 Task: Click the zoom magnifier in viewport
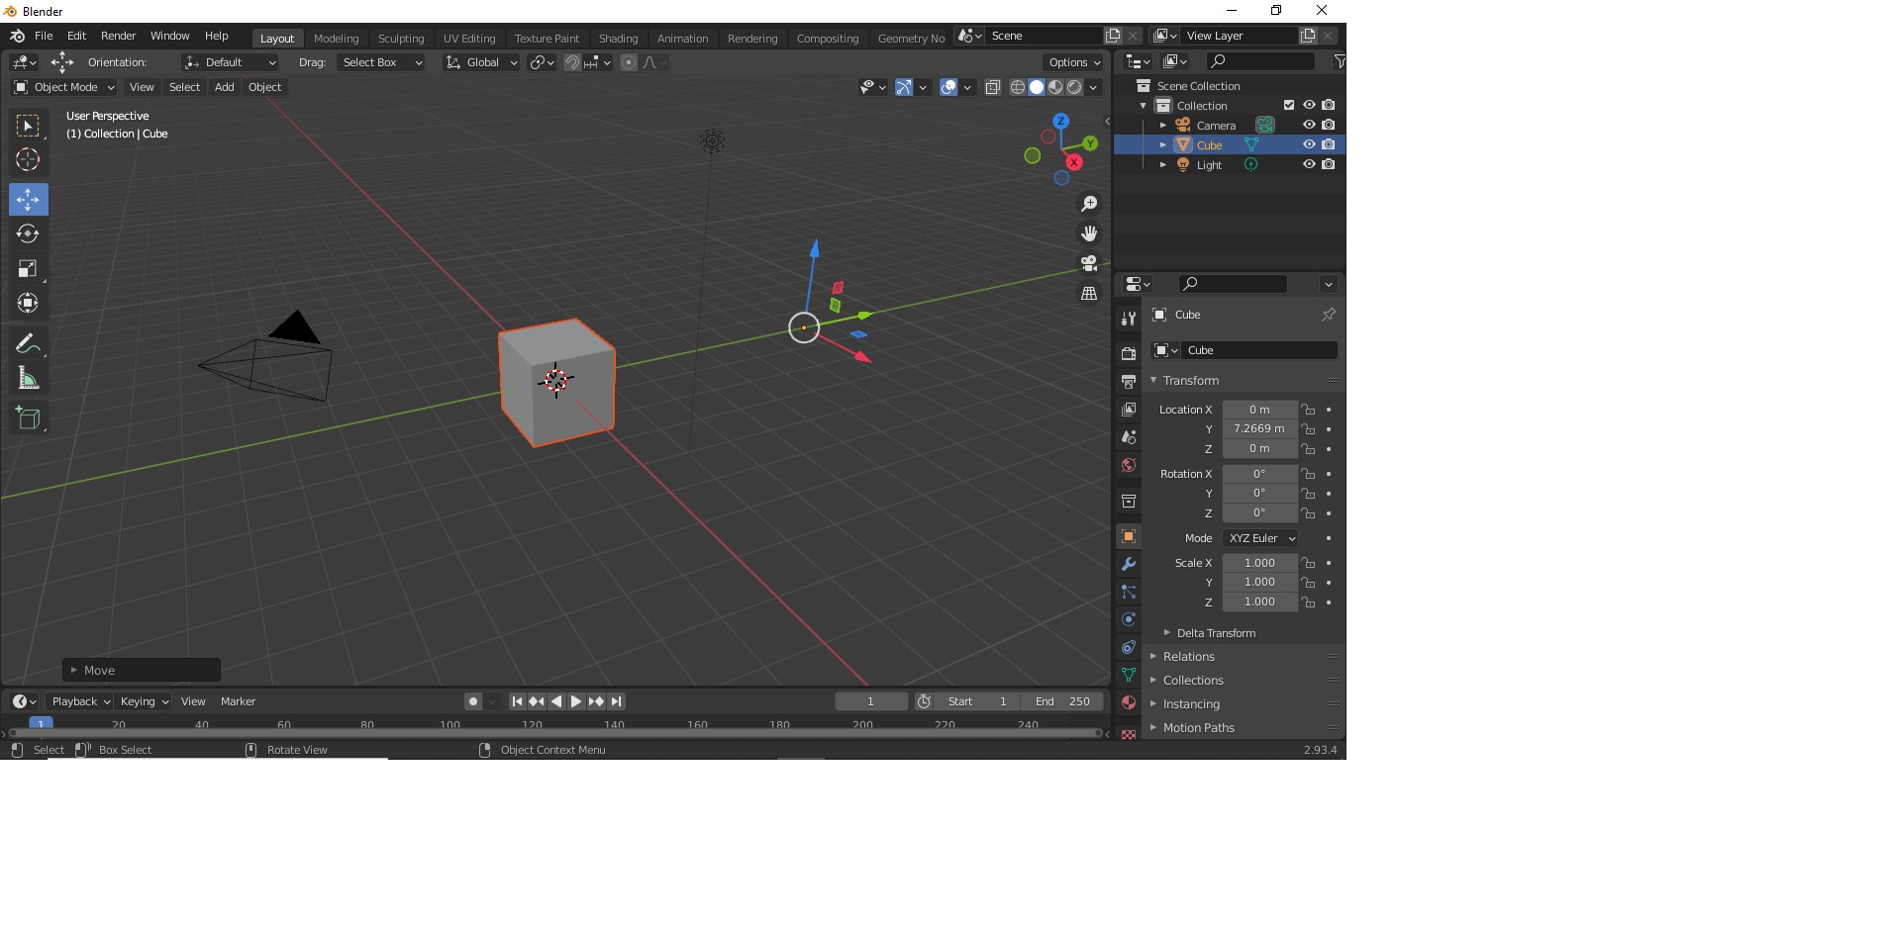click(x=1089, y=204)
